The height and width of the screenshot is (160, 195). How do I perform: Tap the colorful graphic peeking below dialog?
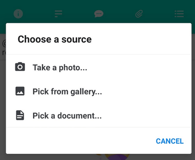(x=113, y=157)
